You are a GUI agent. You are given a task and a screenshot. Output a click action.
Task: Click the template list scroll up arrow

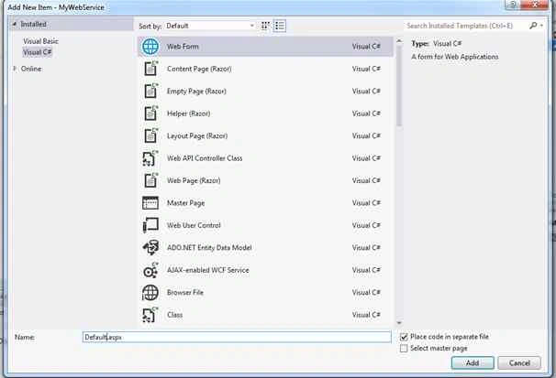pos(399,41)
